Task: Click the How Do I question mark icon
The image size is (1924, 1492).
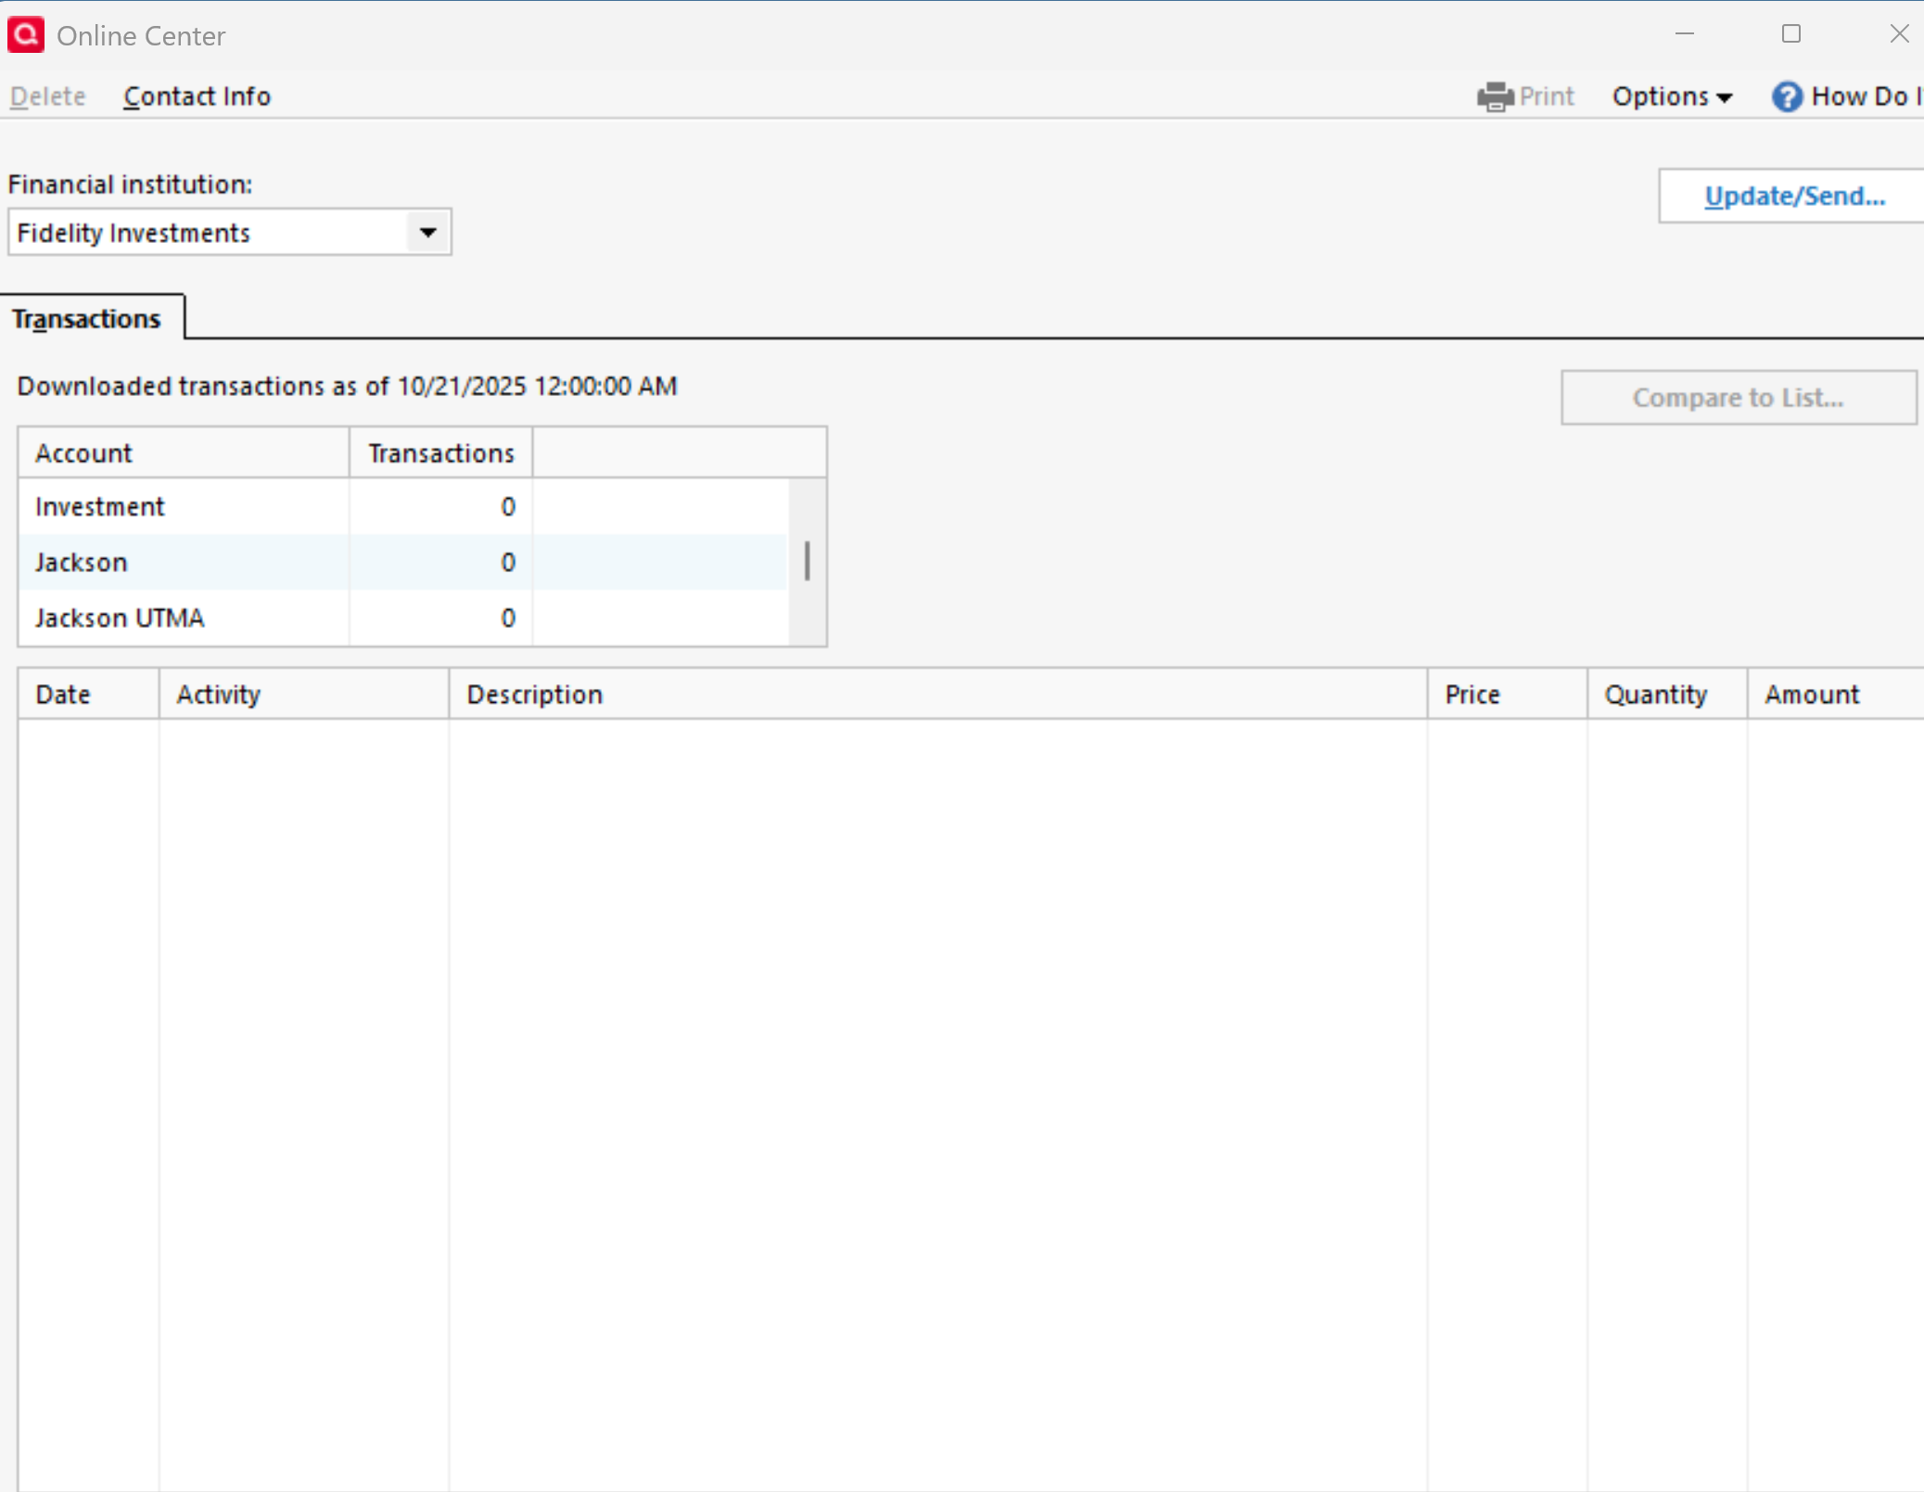Action: tap(1786, 96)
